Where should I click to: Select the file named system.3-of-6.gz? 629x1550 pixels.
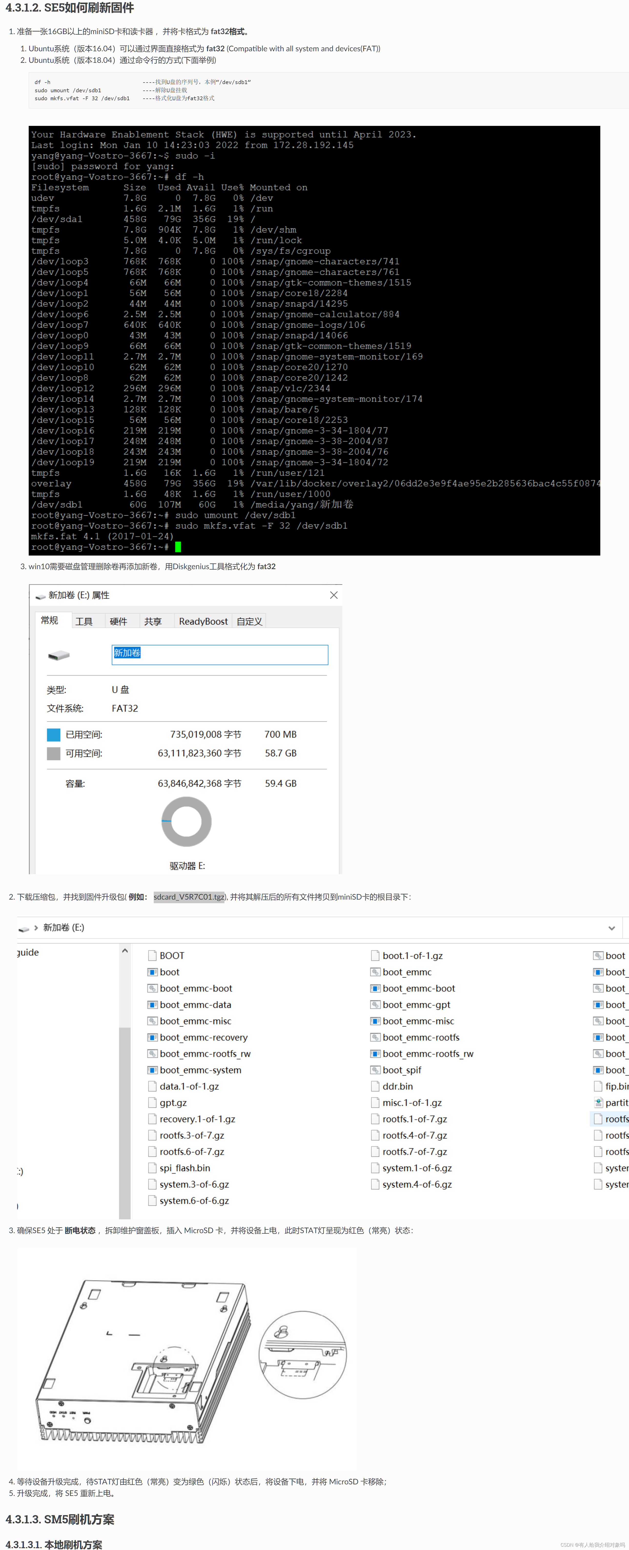coord(194,1184)
